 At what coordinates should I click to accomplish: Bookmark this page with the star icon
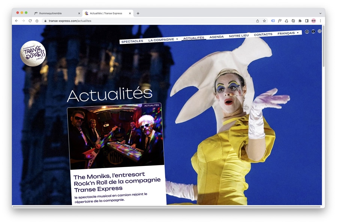point(264,21)
